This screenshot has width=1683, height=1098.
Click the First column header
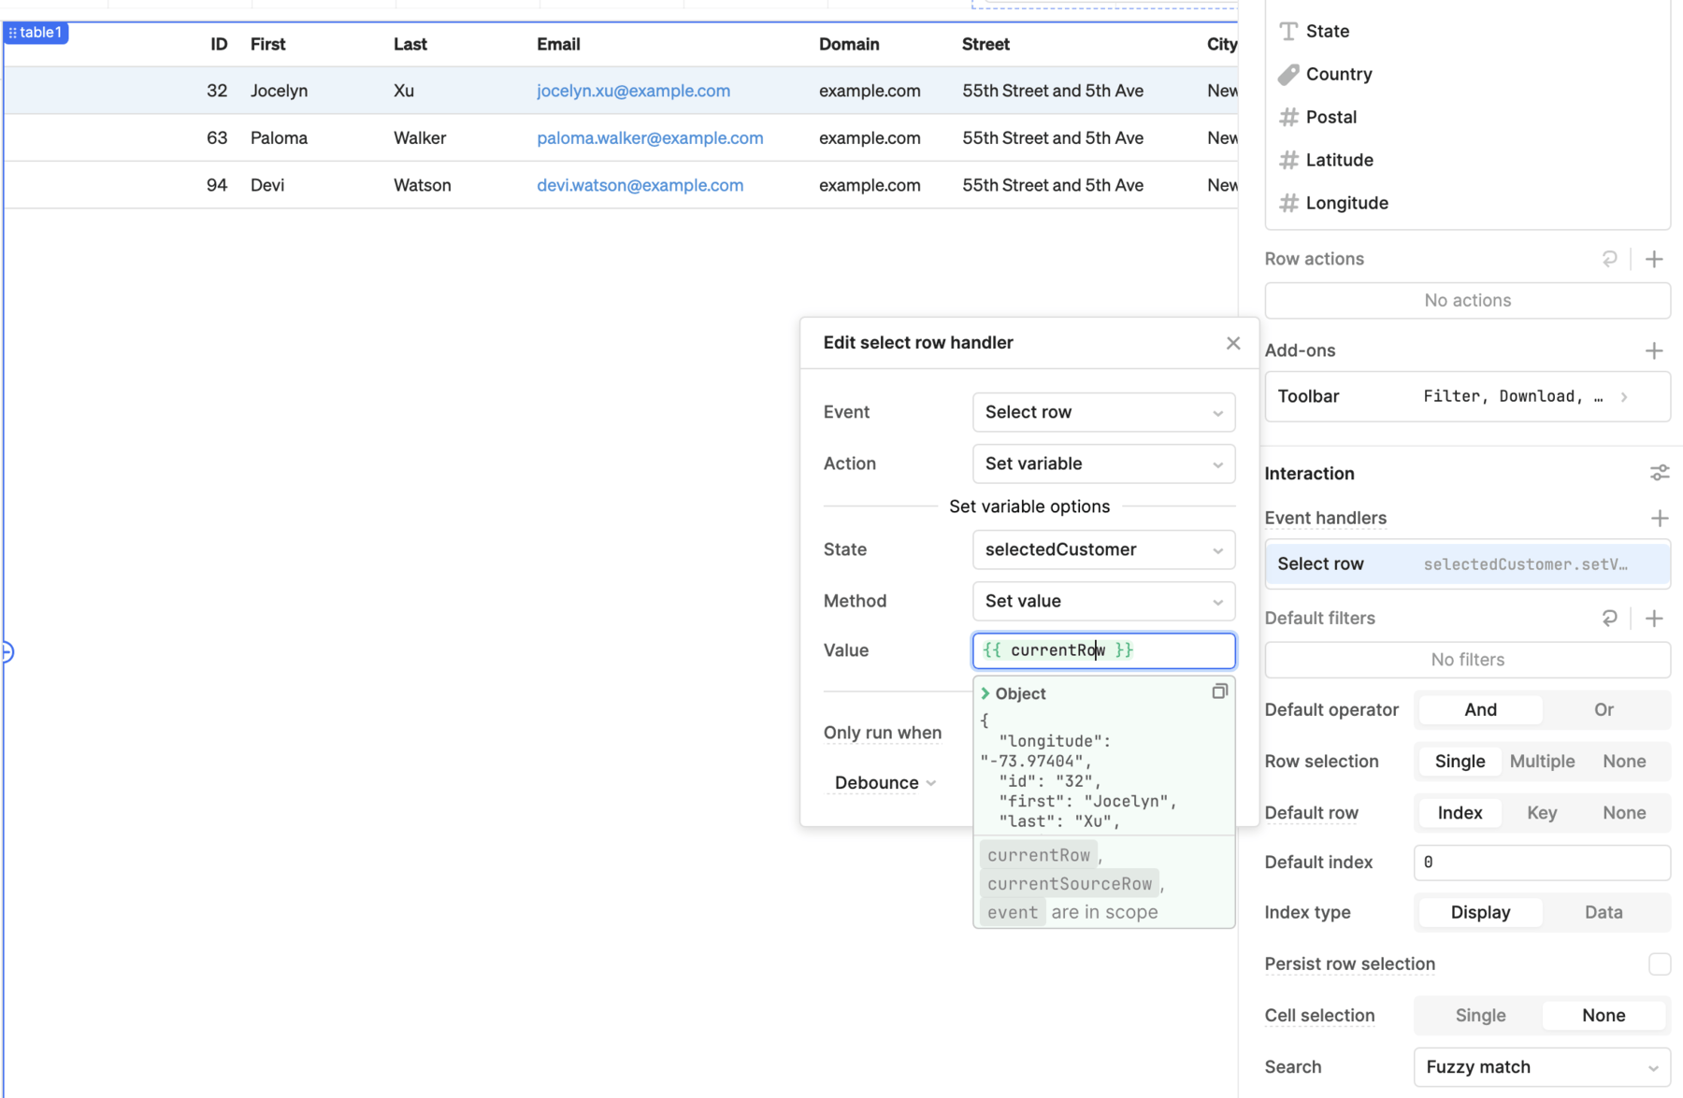[x=267, y=44]
